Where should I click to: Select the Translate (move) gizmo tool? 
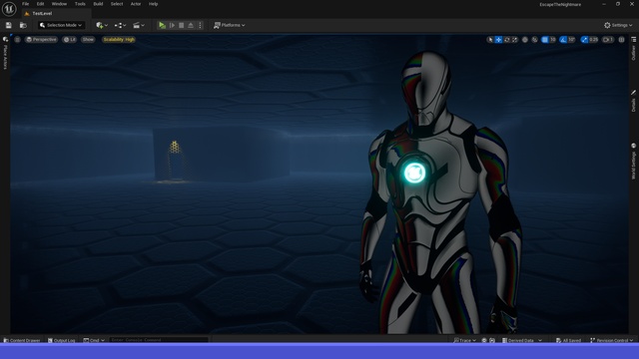pyautogui.click(x=498, y=40)
